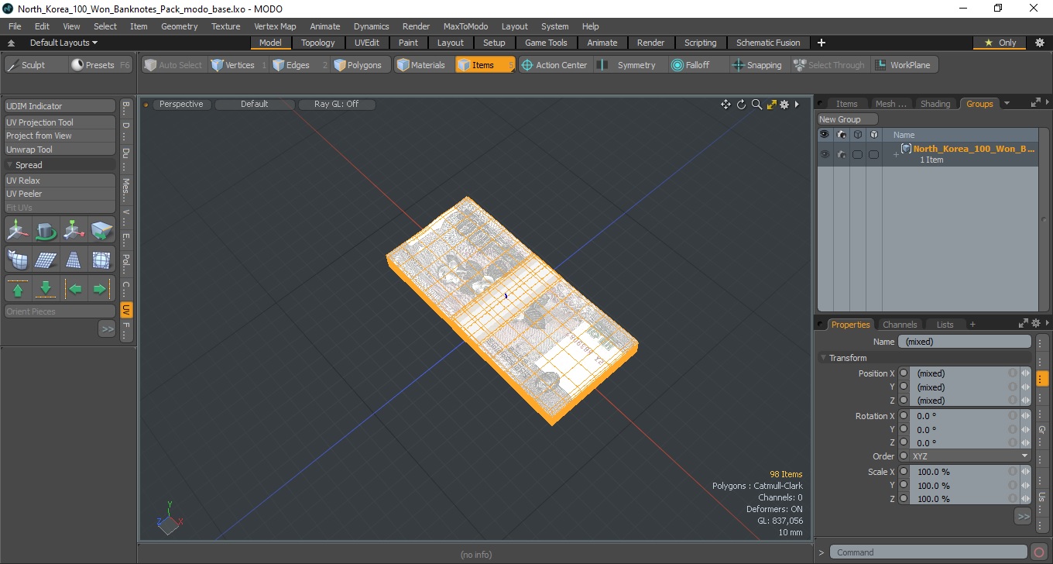Open viewport settings gear icon
The height and width of the screenshot is (564, 1053).
[x=784, y=105]
